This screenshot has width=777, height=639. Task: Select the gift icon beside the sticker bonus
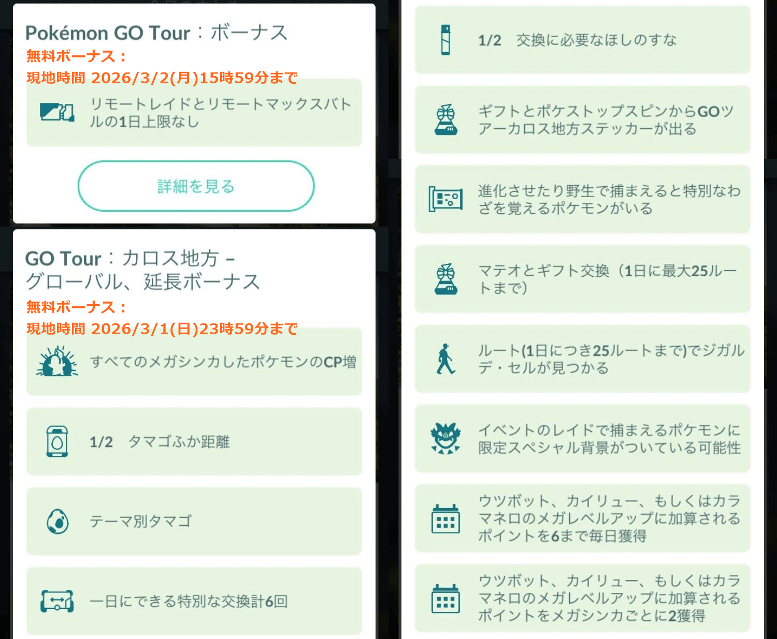pyautogui.click(x=445, y=120)
